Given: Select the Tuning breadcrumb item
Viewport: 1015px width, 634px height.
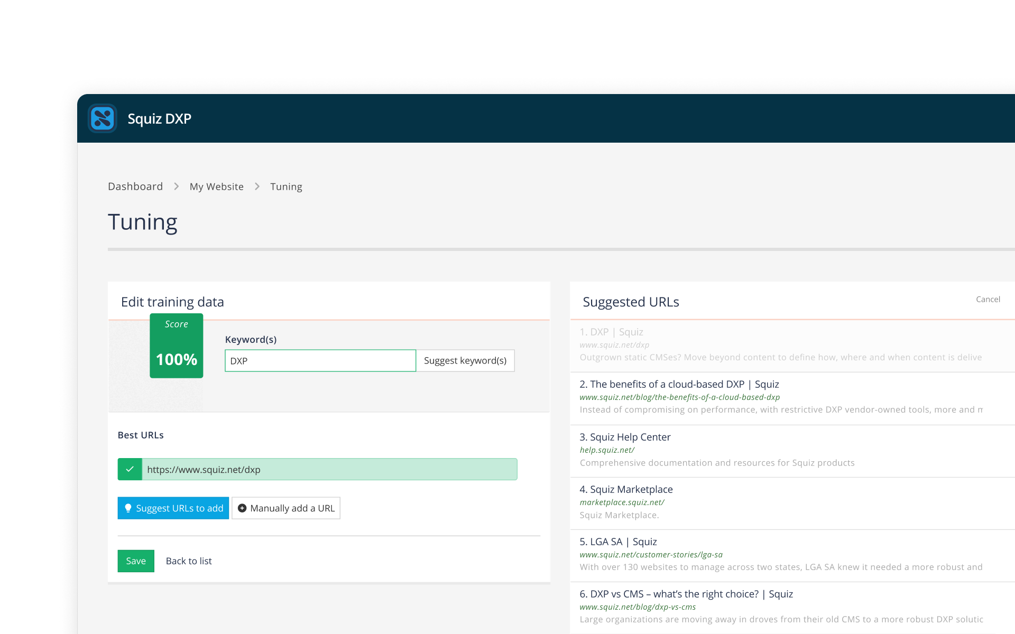Looking at the screenshot, I should pyautogui.click(x=286, y=187).
